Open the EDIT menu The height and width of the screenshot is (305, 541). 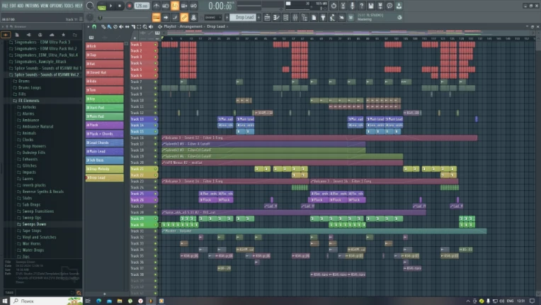(x=13, y=6)
